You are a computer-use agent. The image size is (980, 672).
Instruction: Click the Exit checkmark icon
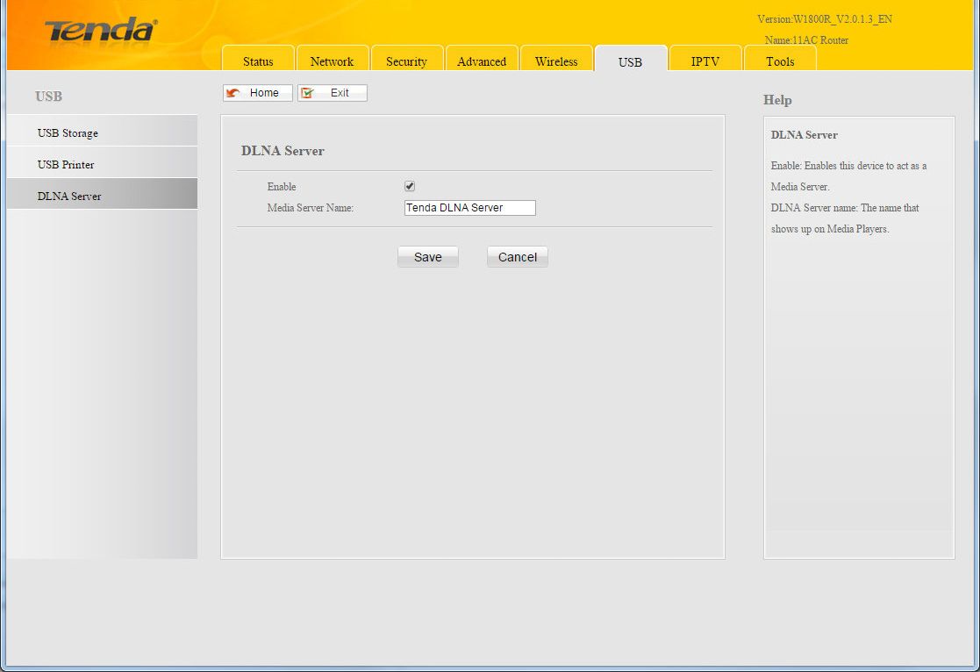click(308, 93)
